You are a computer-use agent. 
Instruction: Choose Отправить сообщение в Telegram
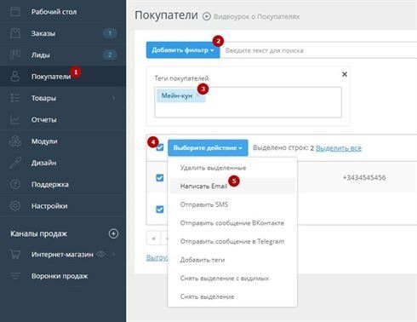232,241
